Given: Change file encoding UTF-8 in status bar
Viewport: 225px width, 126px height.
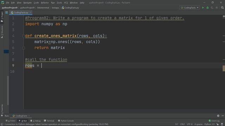Looking at the screenshot, I should [x=189, y=124].
